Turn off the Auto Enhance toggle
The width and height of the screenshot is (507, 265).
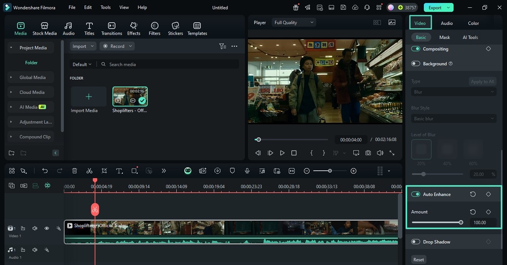(416, 194)
